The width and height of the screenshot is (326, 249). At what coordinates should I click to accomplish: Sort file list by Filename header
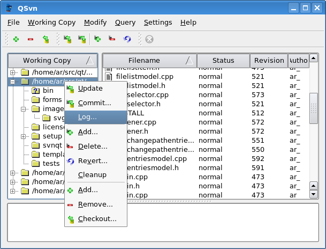pos(150,61)
